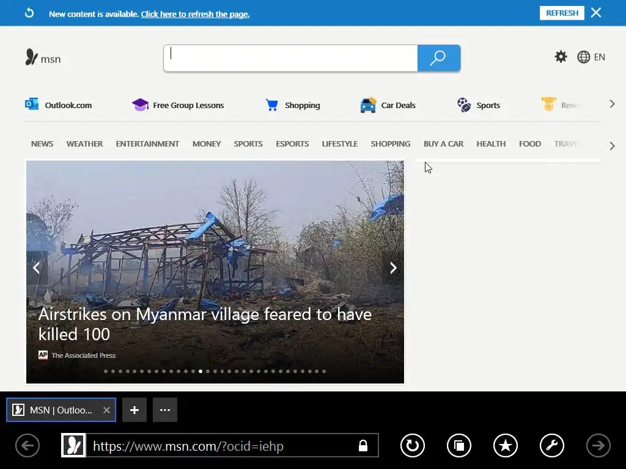Select the last carousel indicator dot
The image size is (626, 469).
pos(324,371)
